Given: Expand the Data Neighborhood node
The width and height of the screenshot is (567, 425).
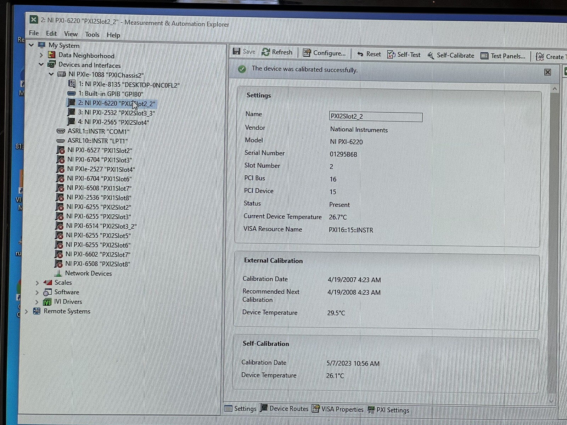Looking at the screenshot, I should click(41, 55).
